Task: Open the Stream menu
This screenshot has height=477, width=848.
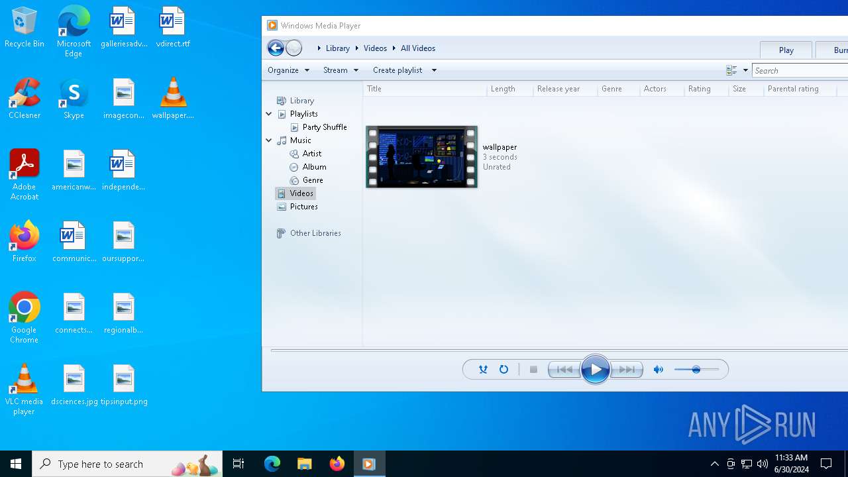Action: (x=341, y=70)
